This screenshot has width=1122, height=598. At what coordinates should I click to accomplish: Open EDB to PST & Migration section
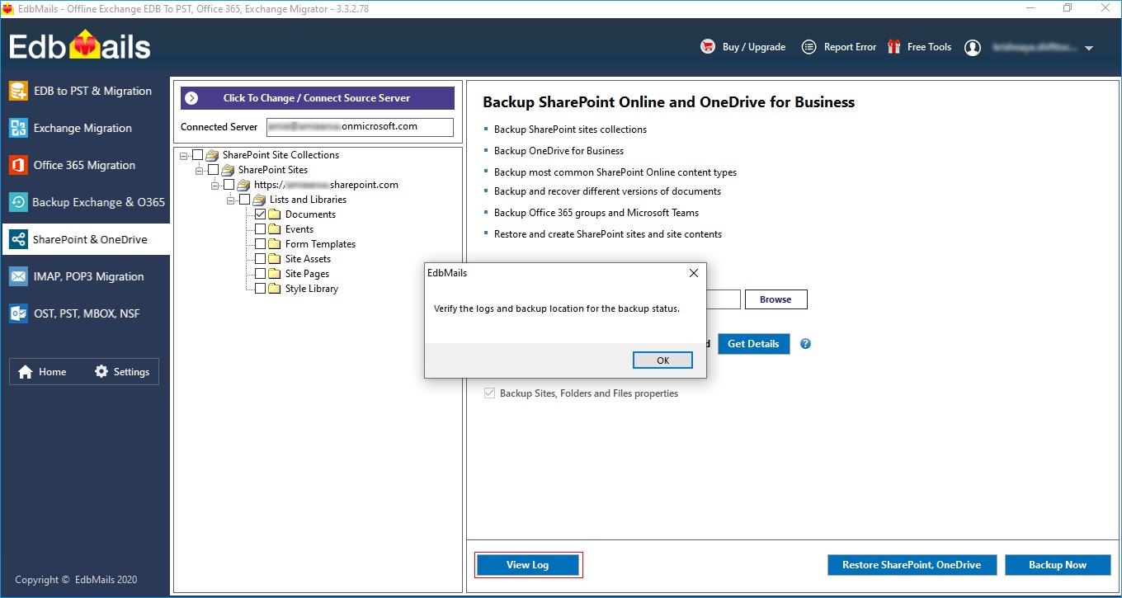(86, 91)
